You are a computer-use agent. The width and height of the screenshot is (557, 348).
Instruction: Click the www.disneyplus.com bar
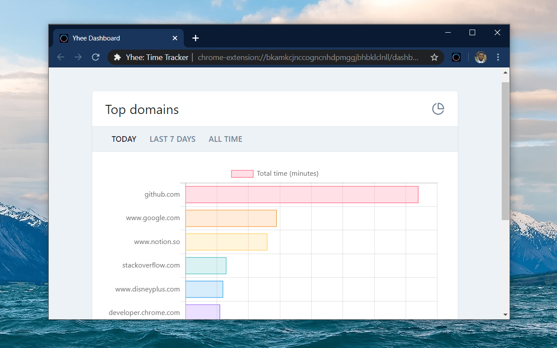coord(205,289)
